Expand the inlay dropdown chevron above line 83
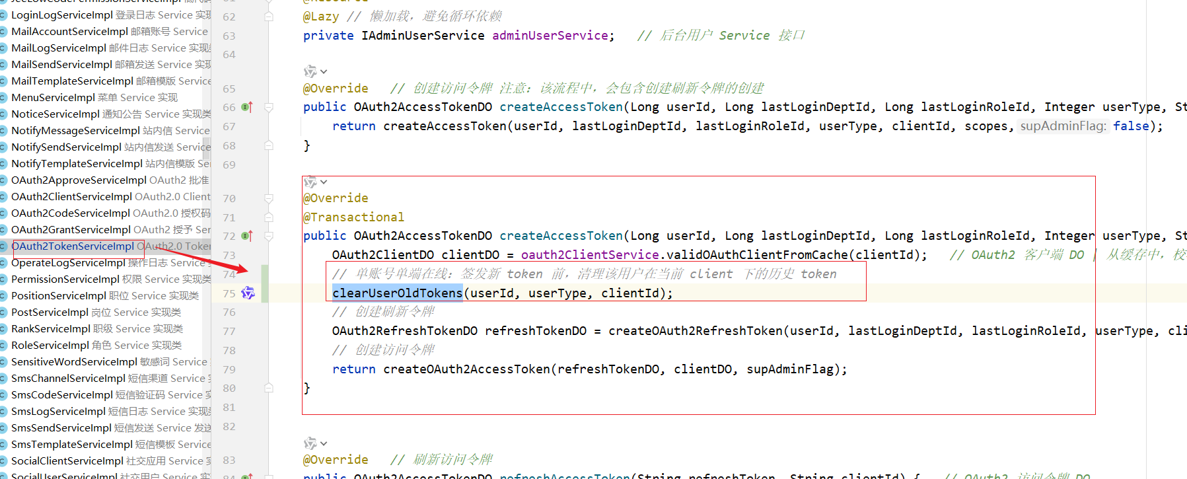Screen dimensions: 1187x479 tap(324, 444)
